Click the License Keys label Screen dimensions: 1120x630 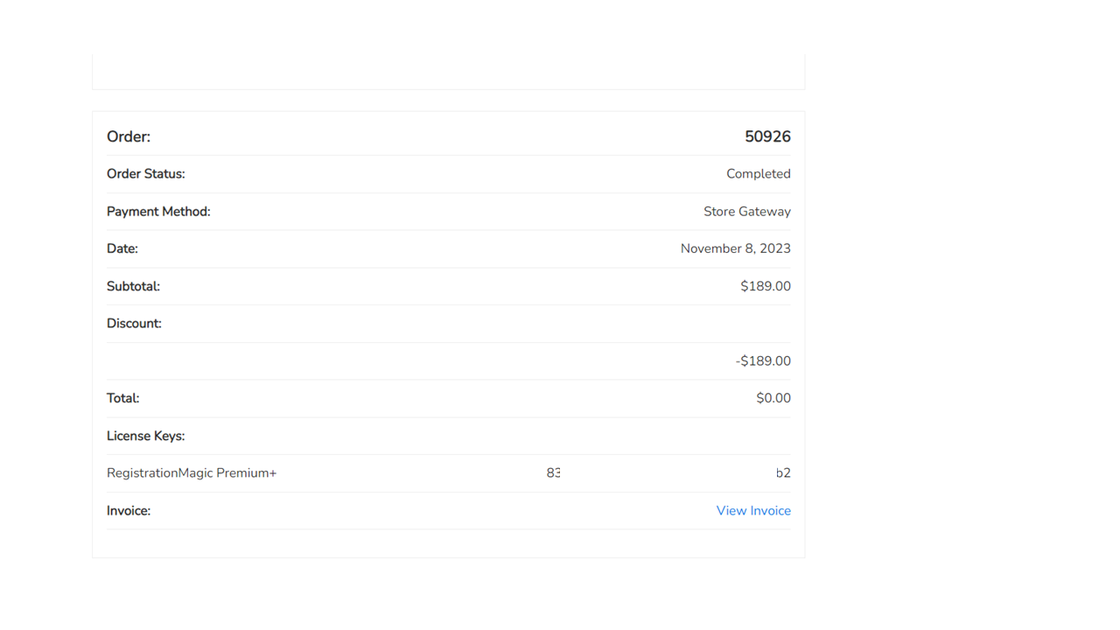145,436
